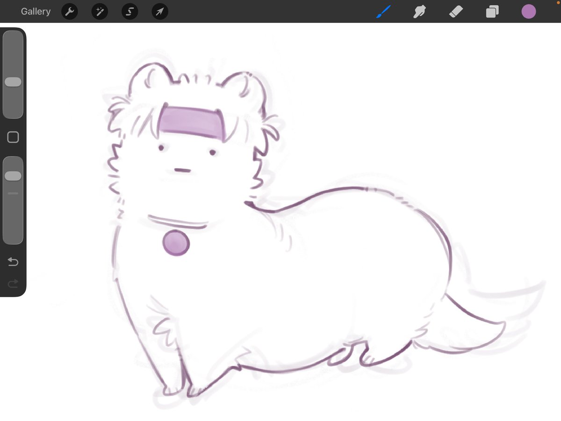Activate the Selection tool

[x=129, y=12]
